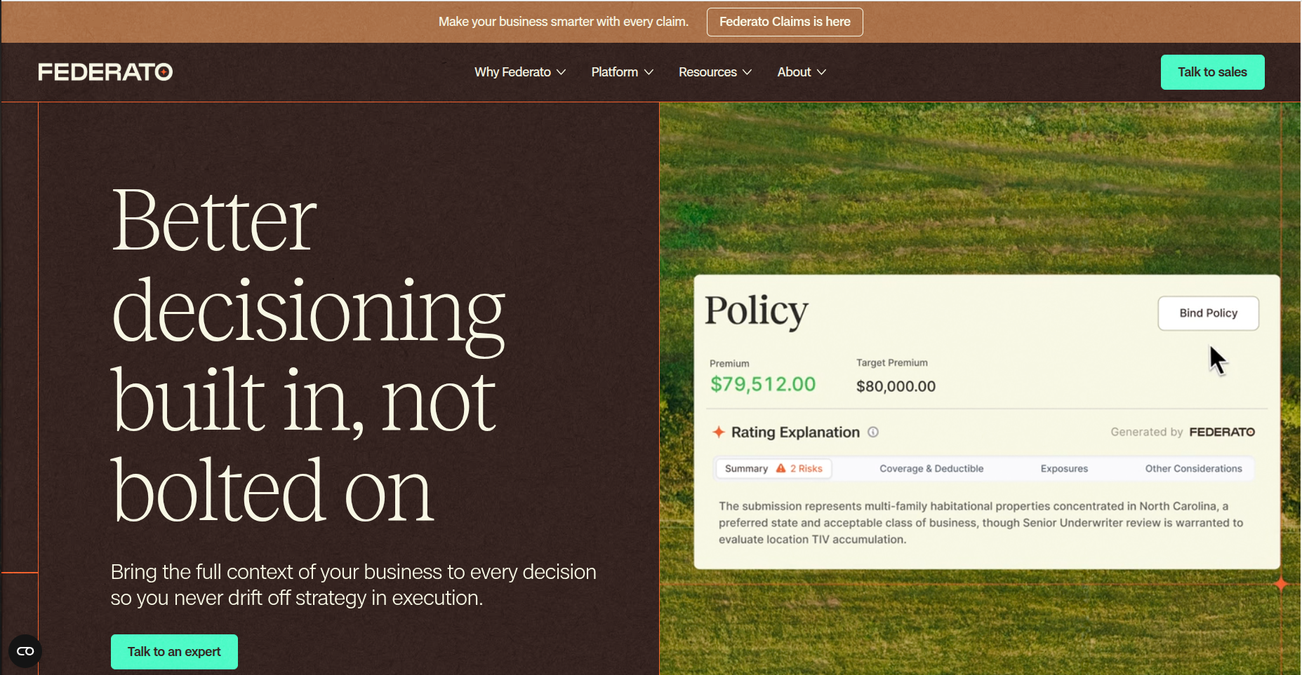The height and width of the screenshot is (675, 1302).
Task: Click the Talk to sales button
Action: click(x=1212, y=72)
